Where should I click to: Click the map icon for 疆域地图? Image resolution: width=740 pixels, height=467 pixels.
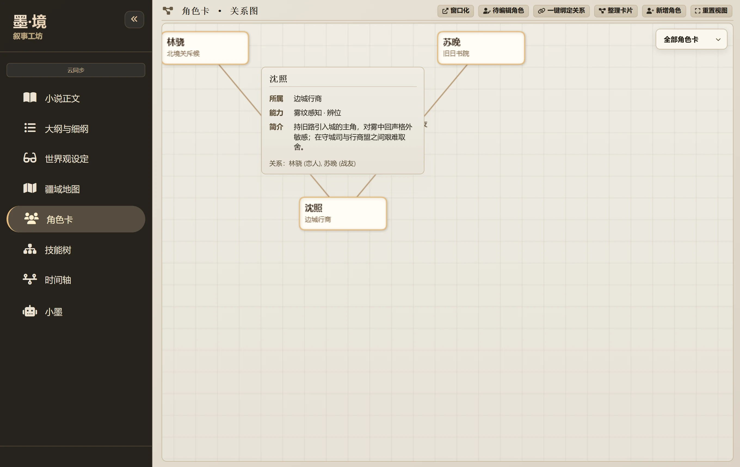(x=30, y=188)
